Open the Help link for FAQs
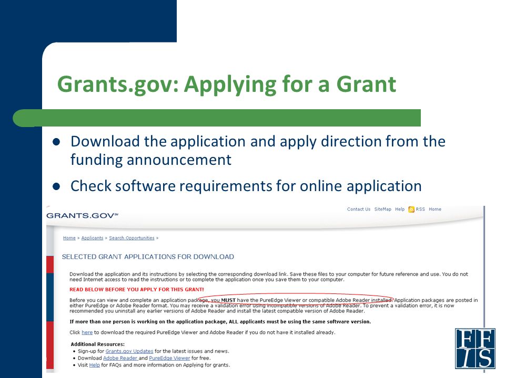505x378 pixels. point(94,365)
